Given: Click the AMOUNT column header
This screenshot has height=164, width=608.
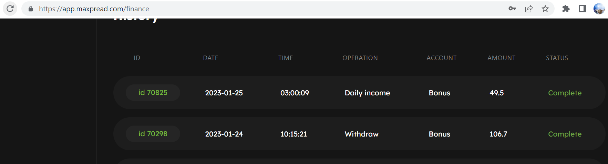Looking at the screenshot, I should pyautogui.click(x=501, y=58).
